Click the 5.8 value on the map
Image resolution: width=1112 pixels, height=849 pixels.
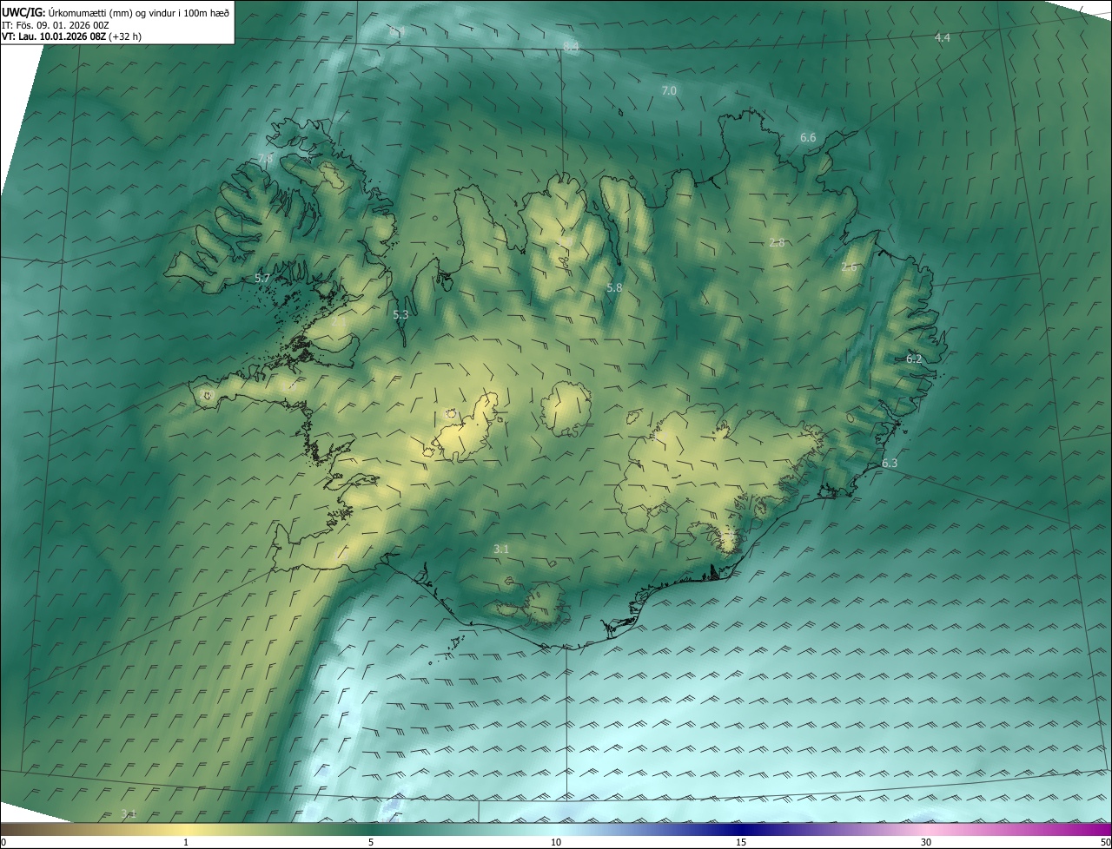(614, 287)
